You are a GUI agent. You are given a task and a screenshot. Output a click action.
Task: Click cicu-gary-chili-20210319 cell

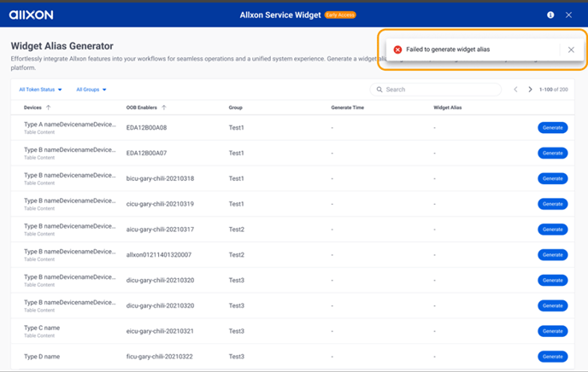coord(160,204)
